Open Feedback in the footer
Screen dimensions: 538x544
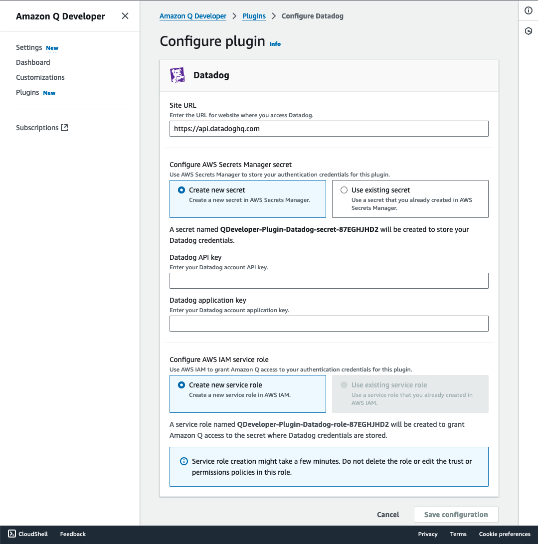73,534
